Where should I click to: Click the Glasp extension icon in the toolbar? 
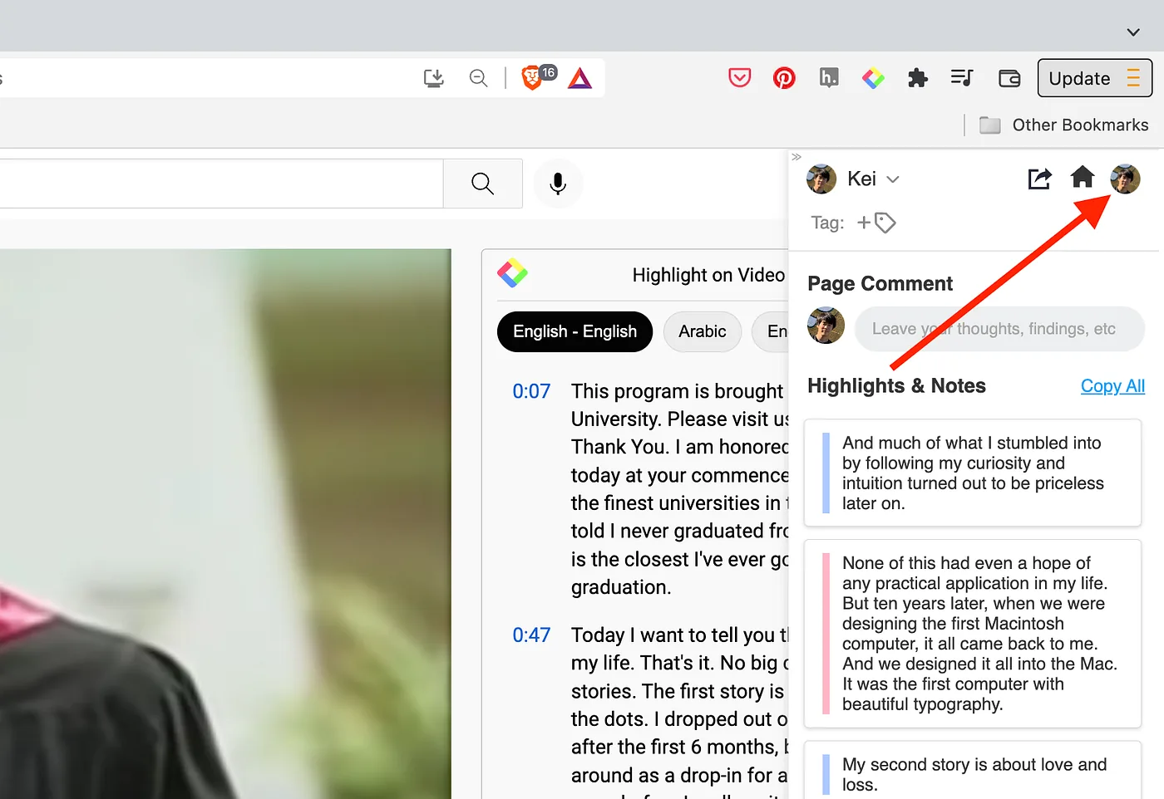[873, 78]
